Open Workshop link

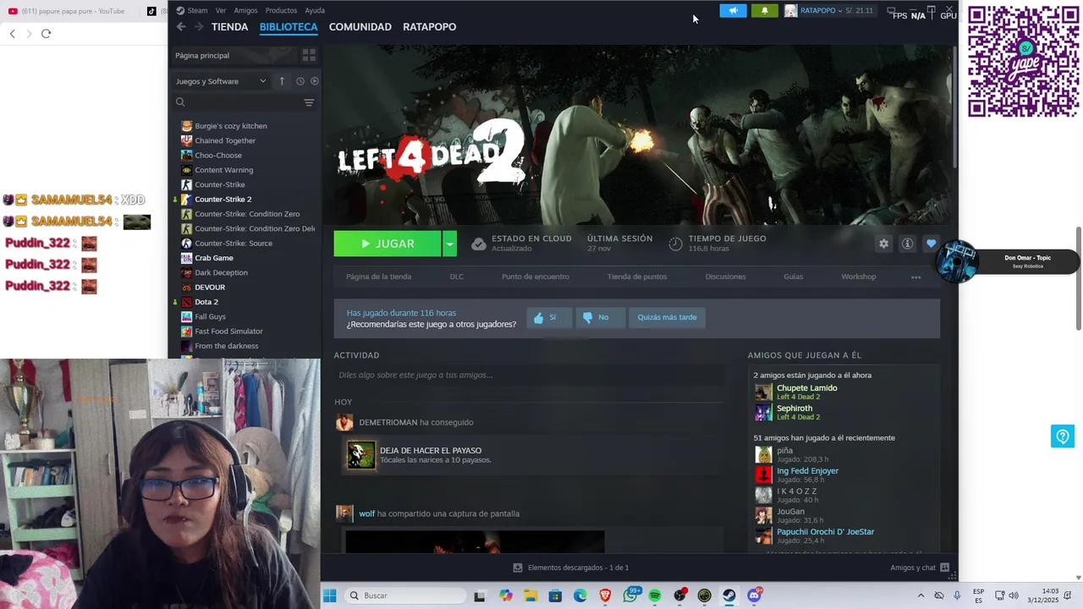858,277
